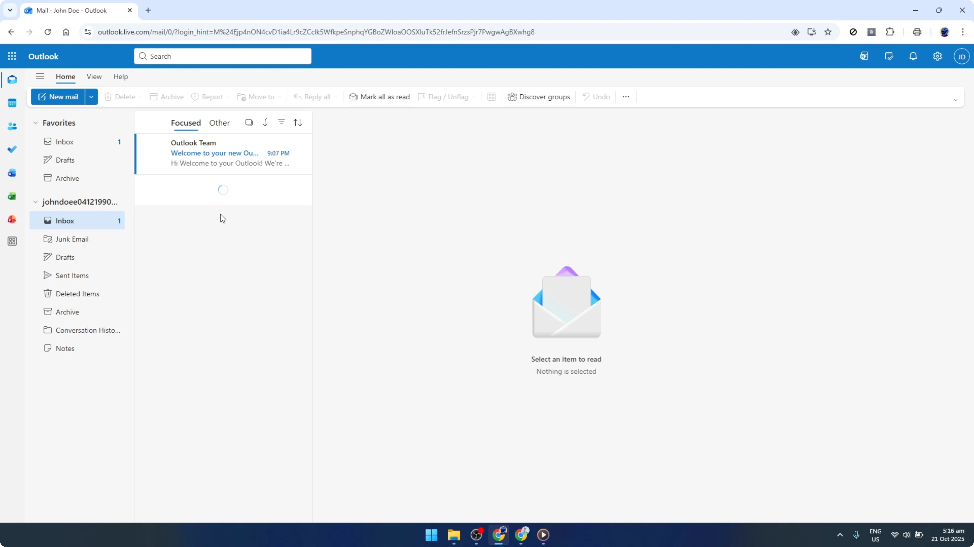This screenshot has width=974, height=547.
Task: Click the browser back button
Action: pos(11,32)
